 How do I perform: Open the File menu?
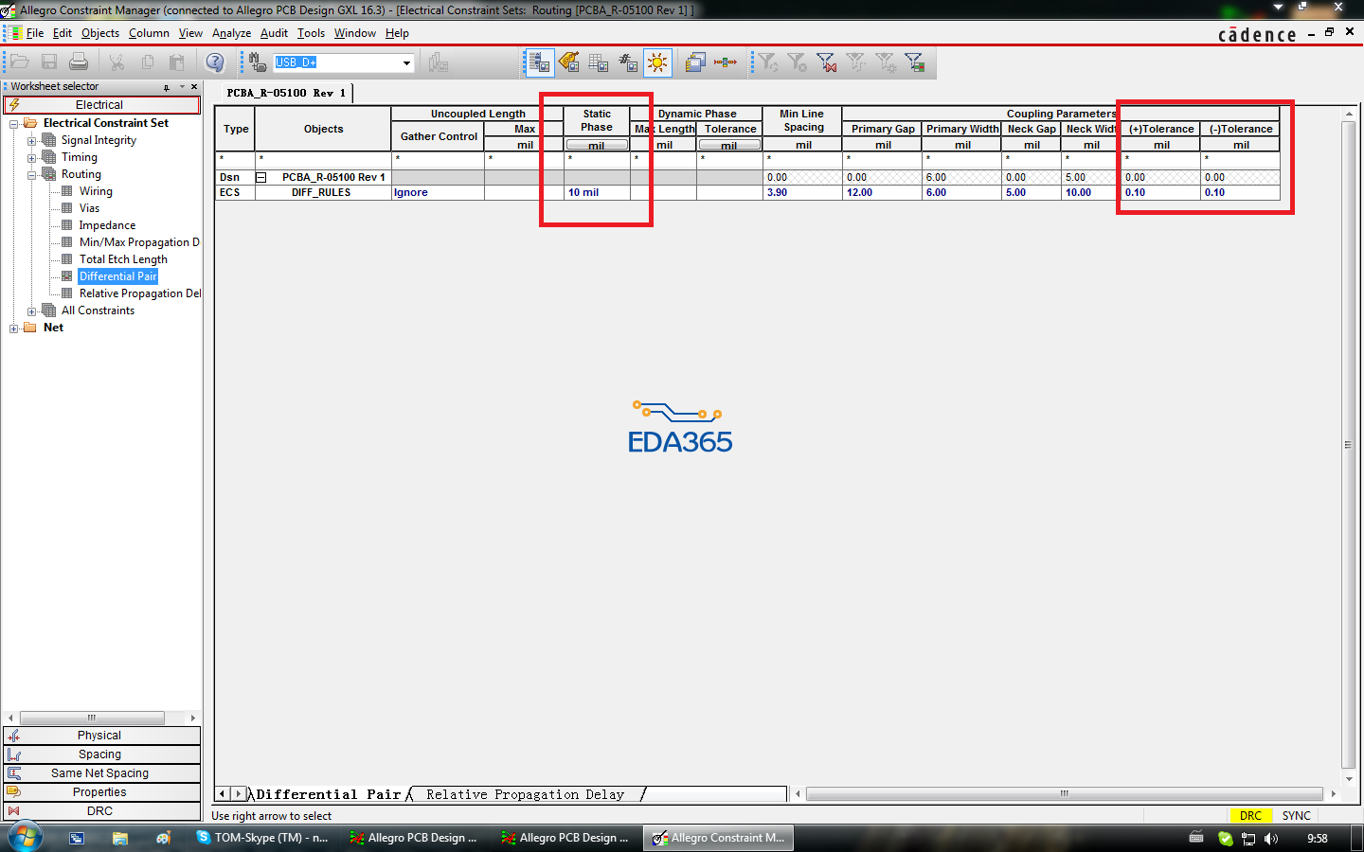point(35,33)
